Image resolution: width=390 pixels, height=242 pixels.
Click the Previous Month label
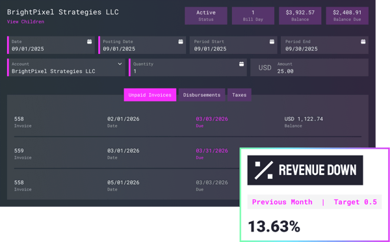pos(282,202)
